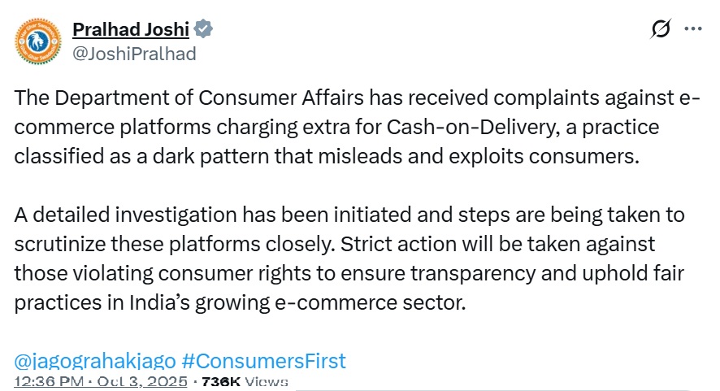Go to the @JoshiPralhad handle
The width and height of the screenshot is (720, 391).
point(134,54)
